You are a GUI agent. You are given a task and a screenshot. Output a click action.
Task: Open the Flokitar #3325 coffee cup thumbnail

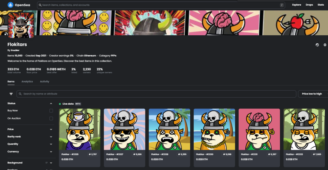[80, 129]
